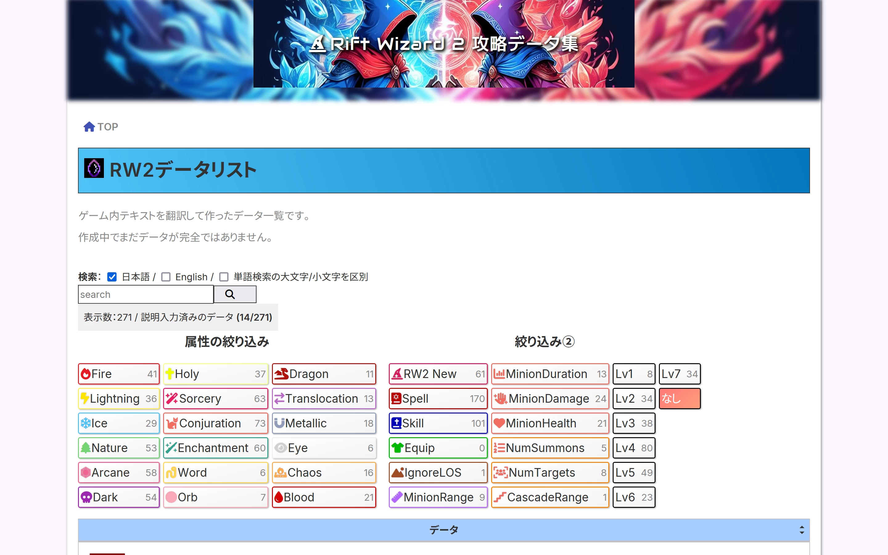Click the MinionHealth heart icon
The width and height of the screenshot is (888, 555).
click(499, 423)
